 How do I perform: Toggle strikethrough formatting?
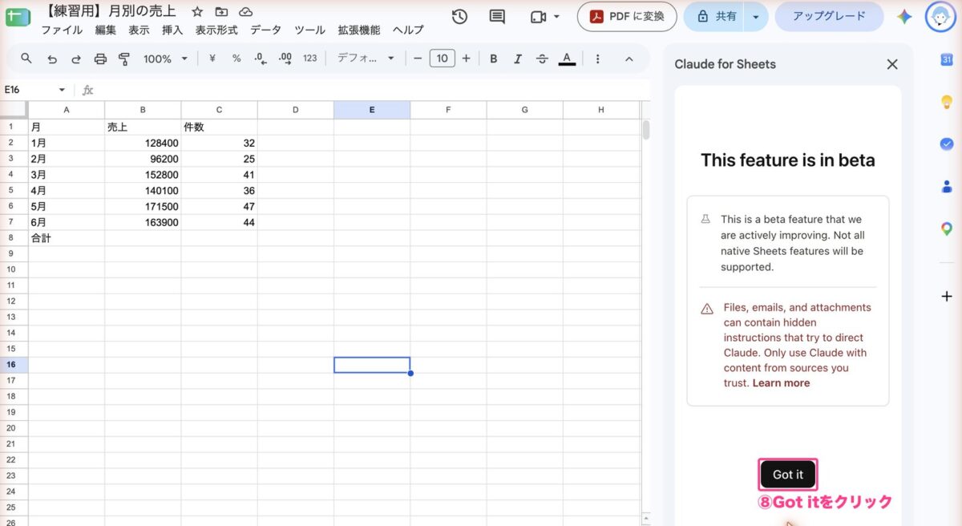[542, 59]
